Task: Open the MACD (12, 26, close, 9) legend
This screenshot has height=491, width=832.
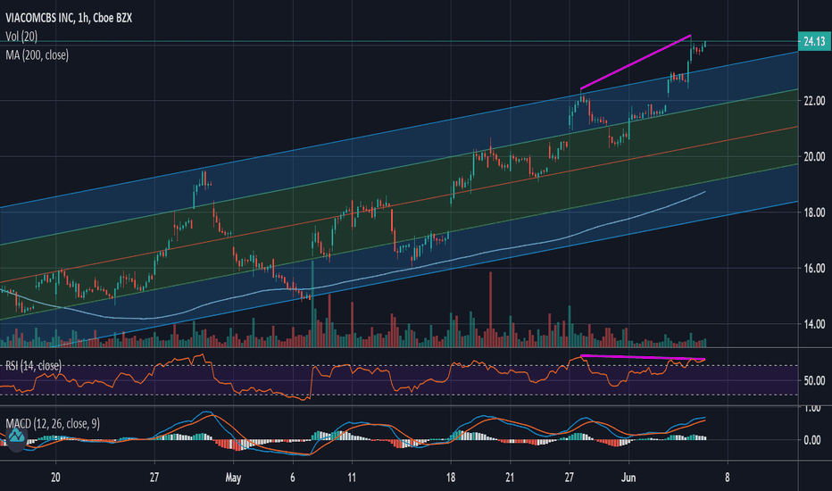Action: (x=53, y=423)
